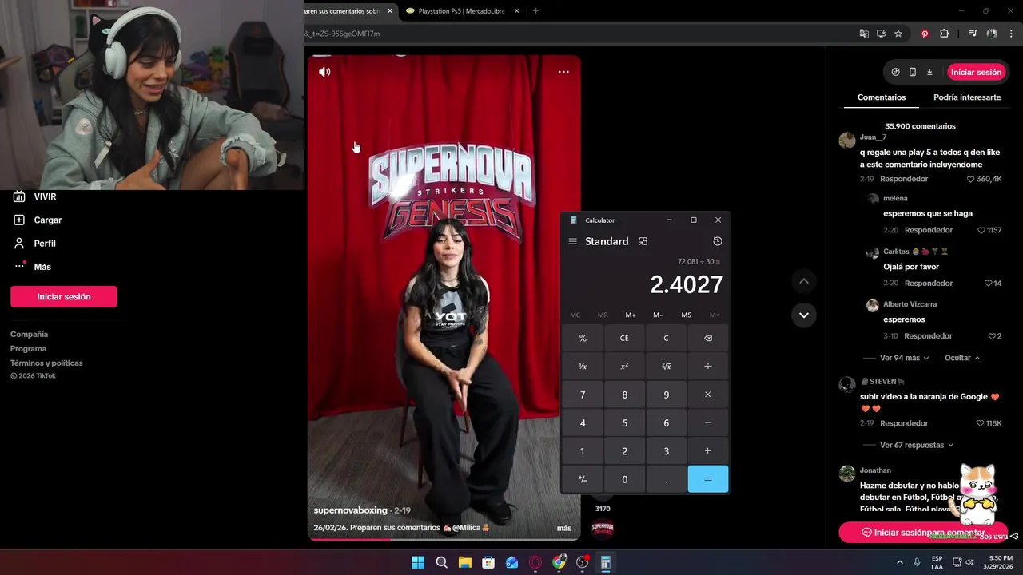Open Calculator history icon
Screen dimensions: 1023x575
(717, 241)
